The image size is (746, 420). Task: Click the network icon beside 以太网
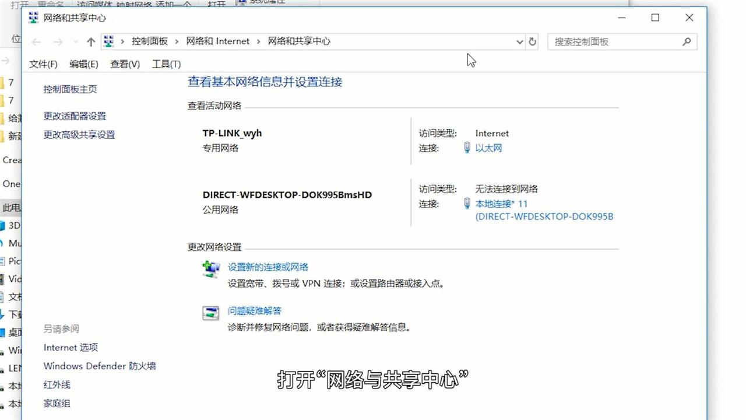pos(467,148)
